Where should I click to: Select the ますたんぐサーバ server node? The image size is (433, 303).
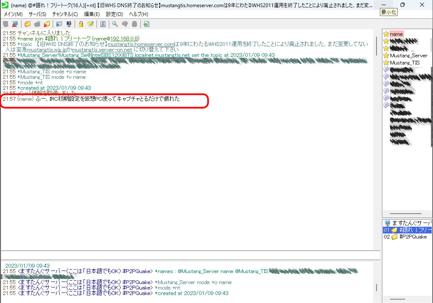[x=411, y=223]
